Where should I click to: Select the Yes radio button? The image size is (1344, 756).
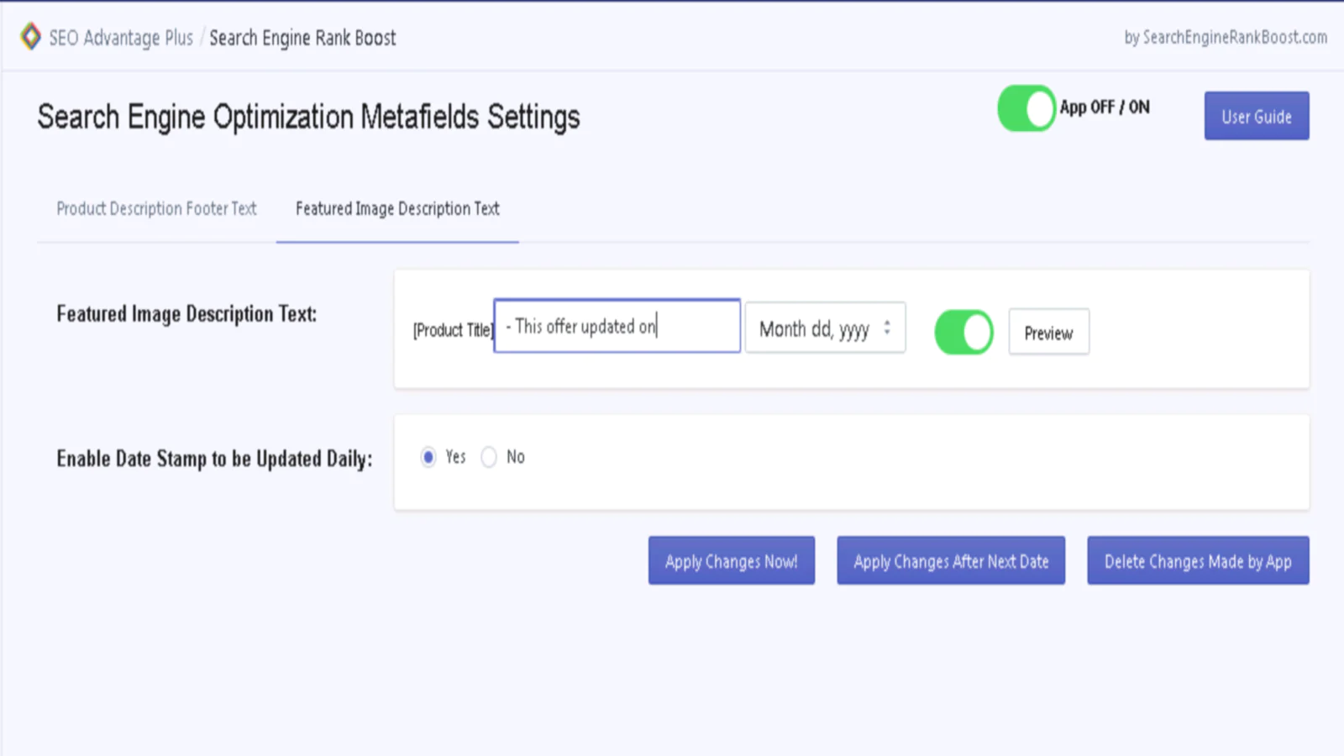[x=428, y=457]
